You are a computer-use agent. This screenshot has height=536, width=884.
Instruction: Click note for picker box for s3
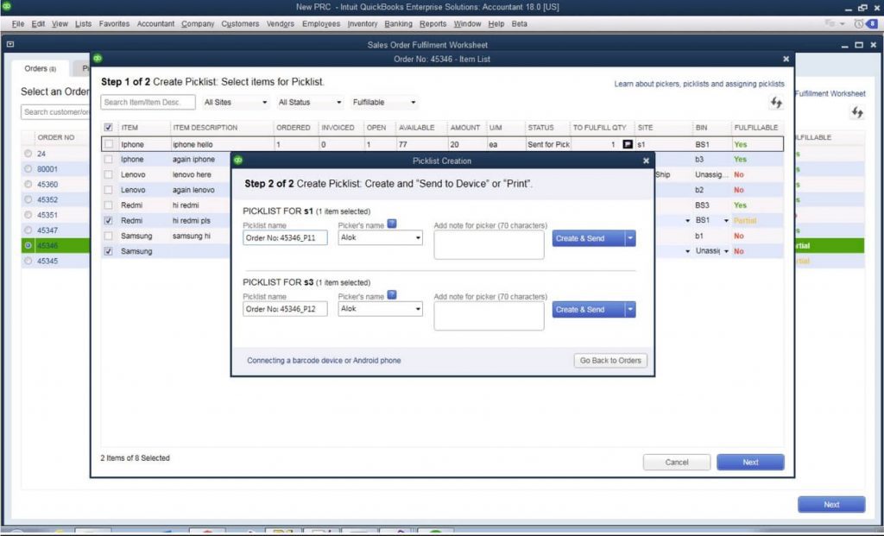pyautogui.click(x=489, y=316)
